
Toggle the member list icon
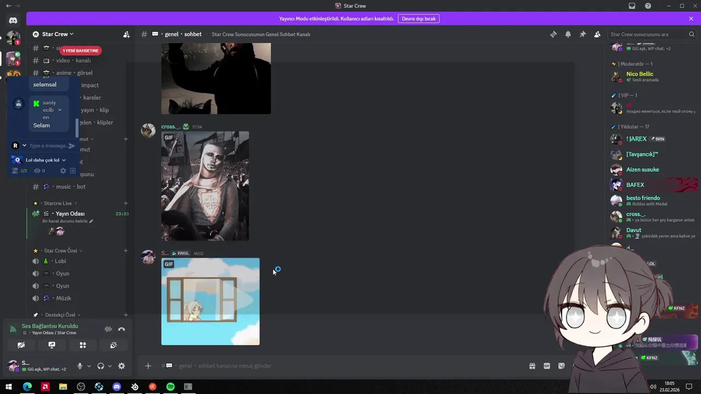597,34
